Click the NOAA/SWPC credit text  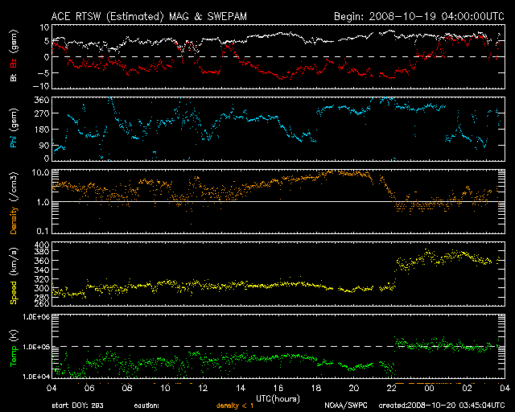pos(346,406)
